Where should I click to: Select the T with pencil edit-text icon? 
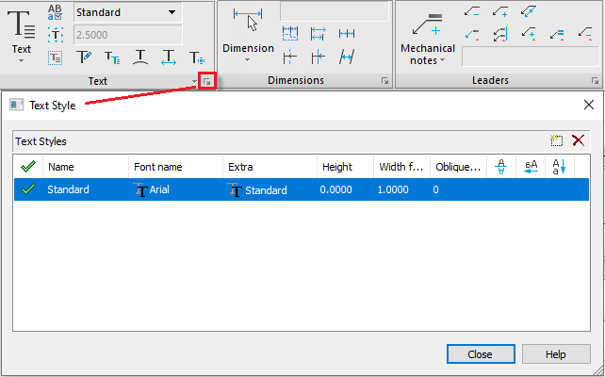coord(84,57)
